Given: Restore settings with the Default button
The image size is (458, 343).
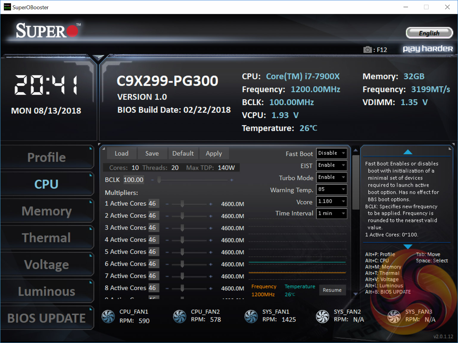Looking at the screenshot, I should [x=183, y=153].
